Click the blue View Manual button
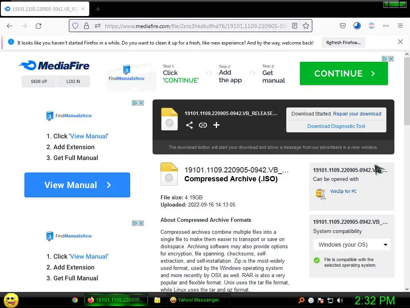Viewport: 410px width, 308px height. [x=77, y=185]
